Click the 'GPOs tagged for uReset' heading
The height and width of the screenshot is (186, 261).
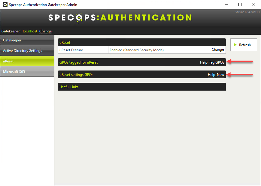click(78, 62)
